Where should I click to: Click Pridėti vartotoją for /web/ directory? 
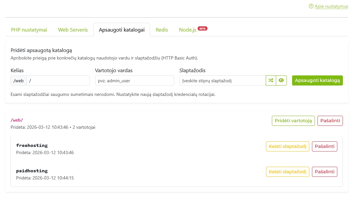point(293,121)
